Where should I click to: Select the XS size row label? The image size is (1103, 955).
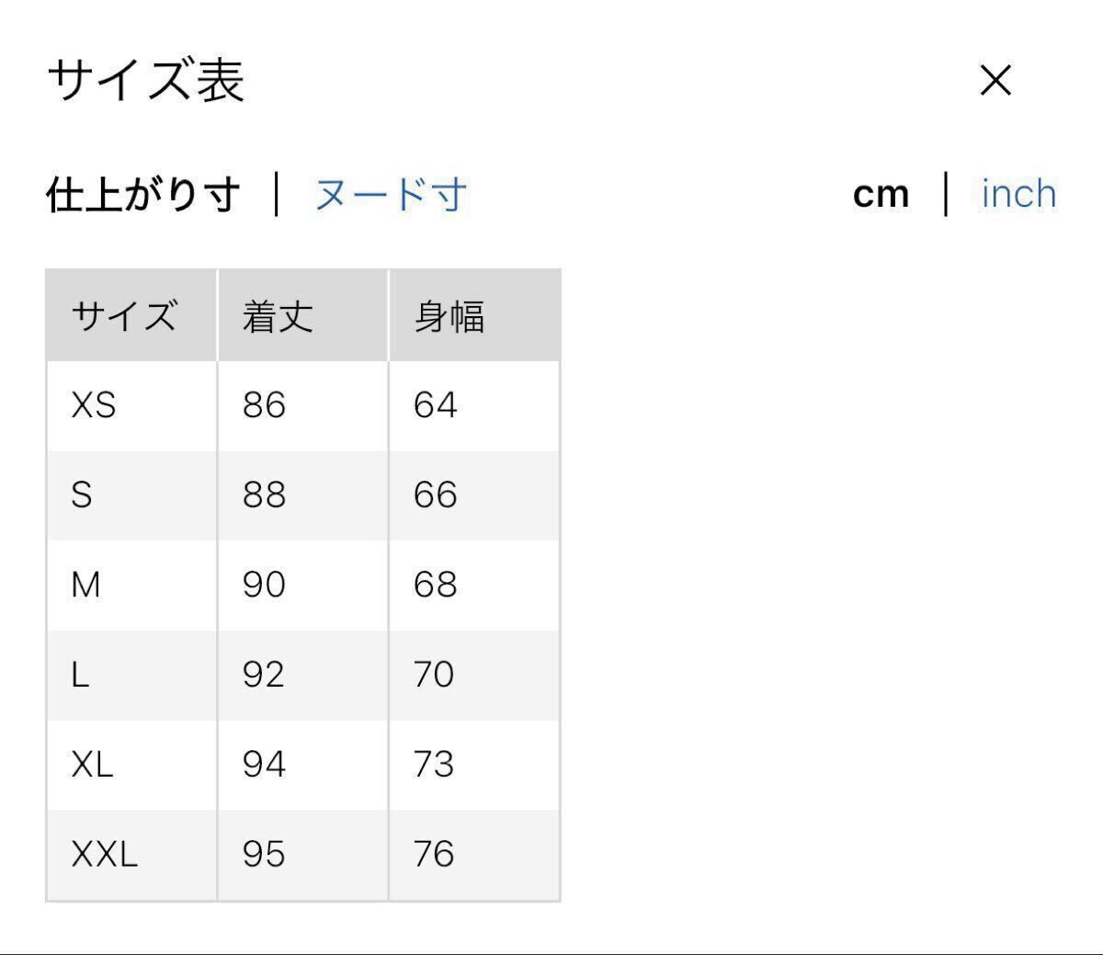point(94,405)
